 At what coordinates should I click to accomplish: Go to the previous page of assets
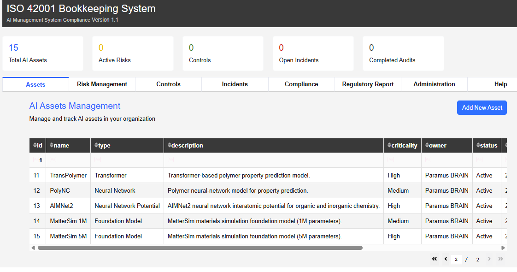tap(446, 259)
